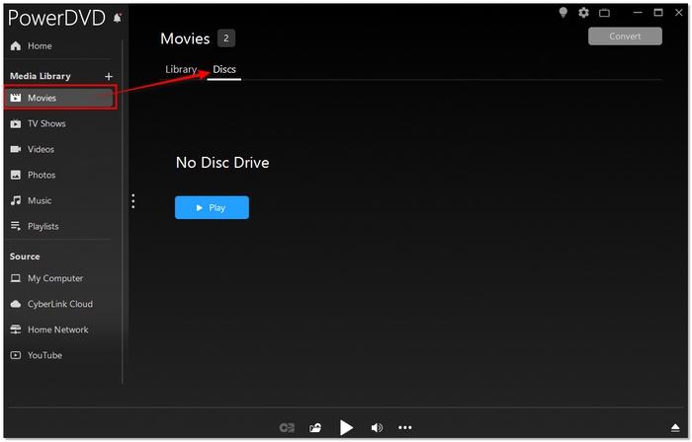The height and width of the screenshot is (442, 692).
Task: Maximize the PowerDVD window
Action: [658, 12]
